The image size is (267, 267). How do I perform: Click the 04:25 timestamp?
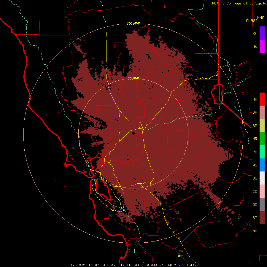[193, 265]
